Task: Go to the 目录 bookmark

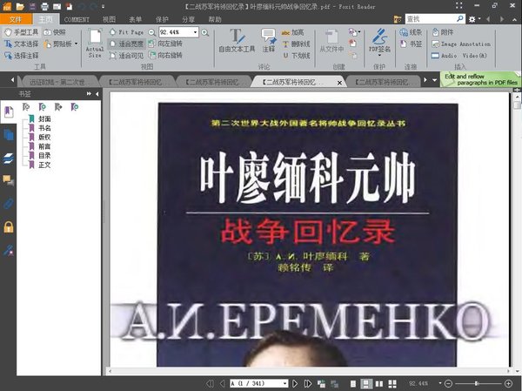Action: pyautogui.click(x=43, y=156)
